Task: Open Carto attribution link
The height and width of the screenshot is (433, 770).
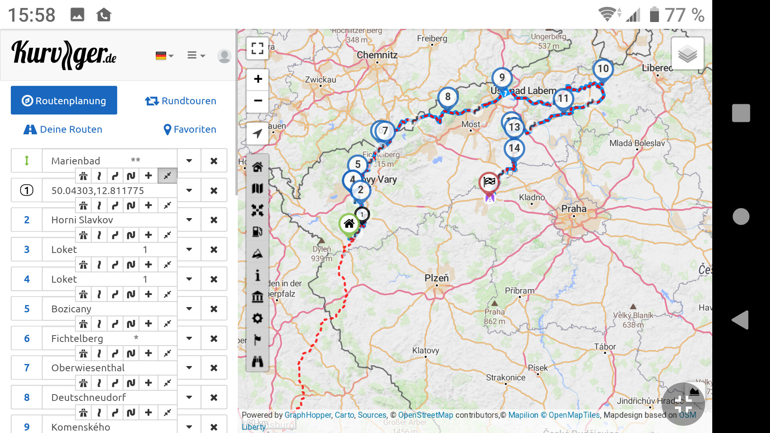Action: (344, 415)
